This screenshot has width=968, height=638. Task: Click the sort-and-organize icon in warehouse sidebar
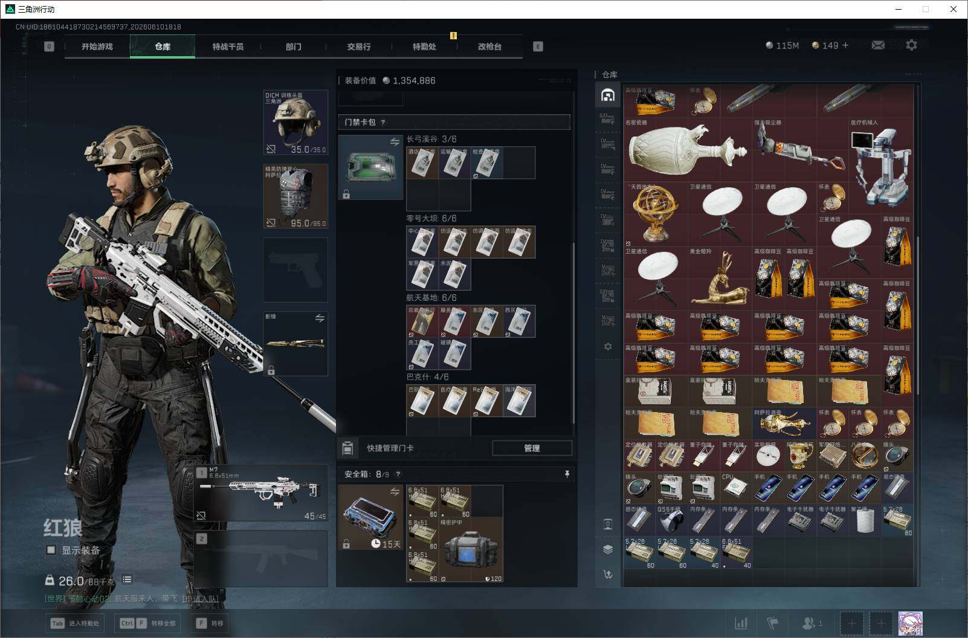point(608,575)
